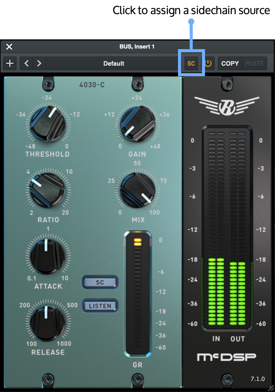Click the PASTE button
Screen dimensions: 275x392
click(x=254, y=64)
